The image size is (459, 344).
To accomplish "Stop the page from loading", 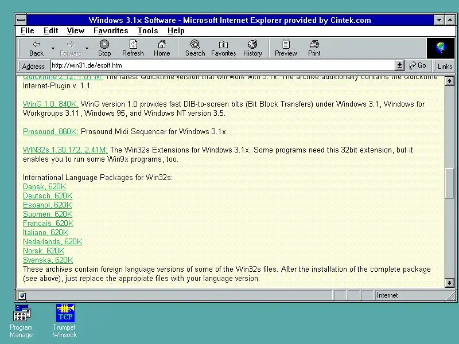I will coord(104,48).
